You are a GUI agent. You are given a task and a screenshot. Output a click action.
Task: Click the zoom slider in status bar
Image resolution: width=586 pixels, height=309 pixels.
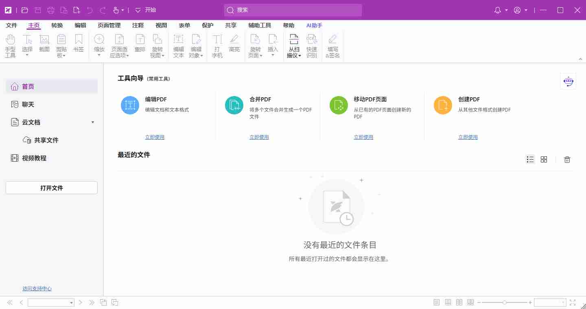click(505, 302)
